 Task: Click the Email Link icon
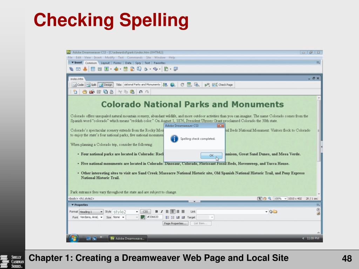[x=78, y=69]
